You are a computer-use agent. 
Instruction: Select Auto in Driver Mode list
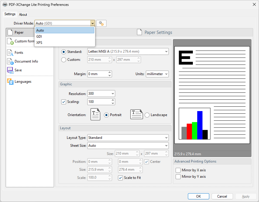tap(65, 30)
